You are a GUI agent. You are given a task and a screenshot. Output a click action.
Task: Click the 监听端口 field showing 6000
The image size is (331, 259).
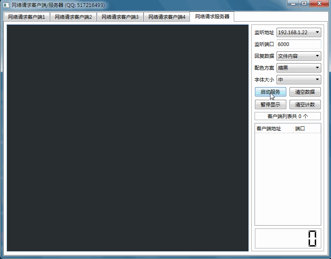click(298, 44)
